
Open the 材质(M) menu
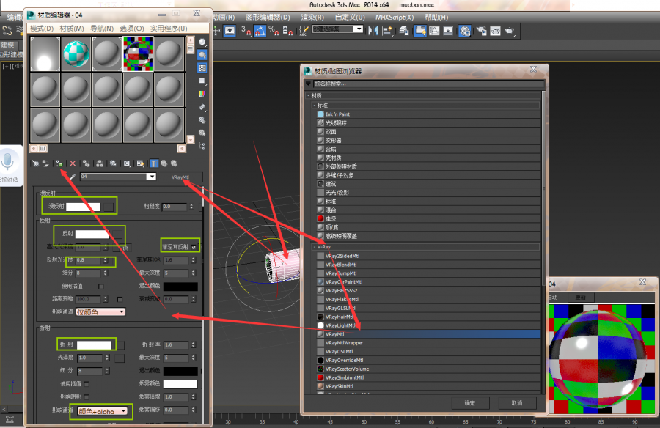(71, 29)
